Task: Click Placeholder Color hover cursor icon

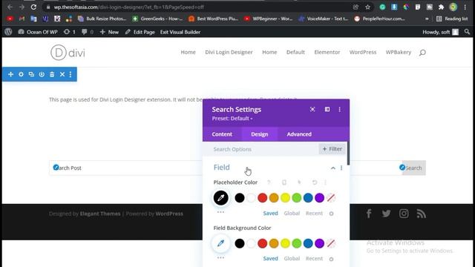Action: (x=299, y=182)
